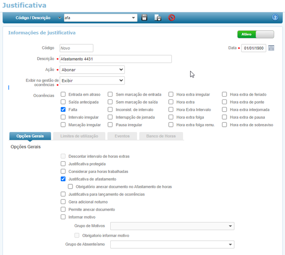Open the Exibir na gestão de ocorrências dropdown
The image size is (285, 255).
pos(92,81)
